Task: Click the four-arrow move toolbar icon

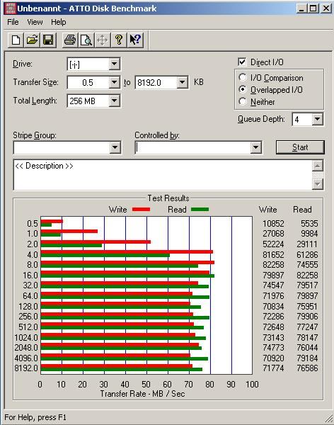Action: tap(103, 40)
